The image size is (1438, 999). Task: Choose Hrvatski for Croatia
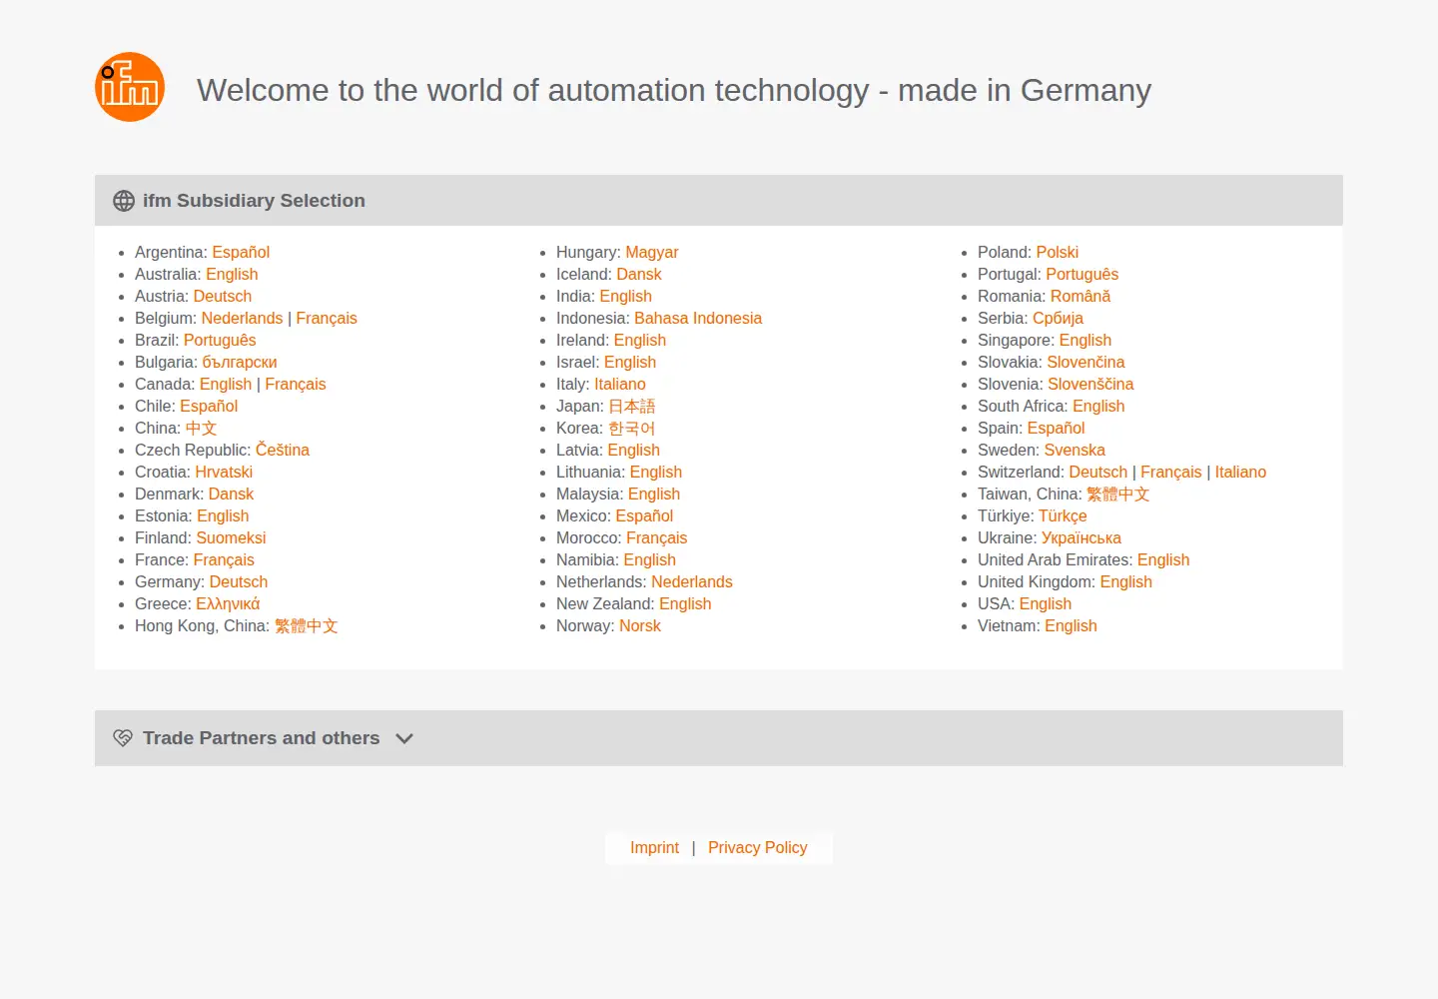pos(224,472)
